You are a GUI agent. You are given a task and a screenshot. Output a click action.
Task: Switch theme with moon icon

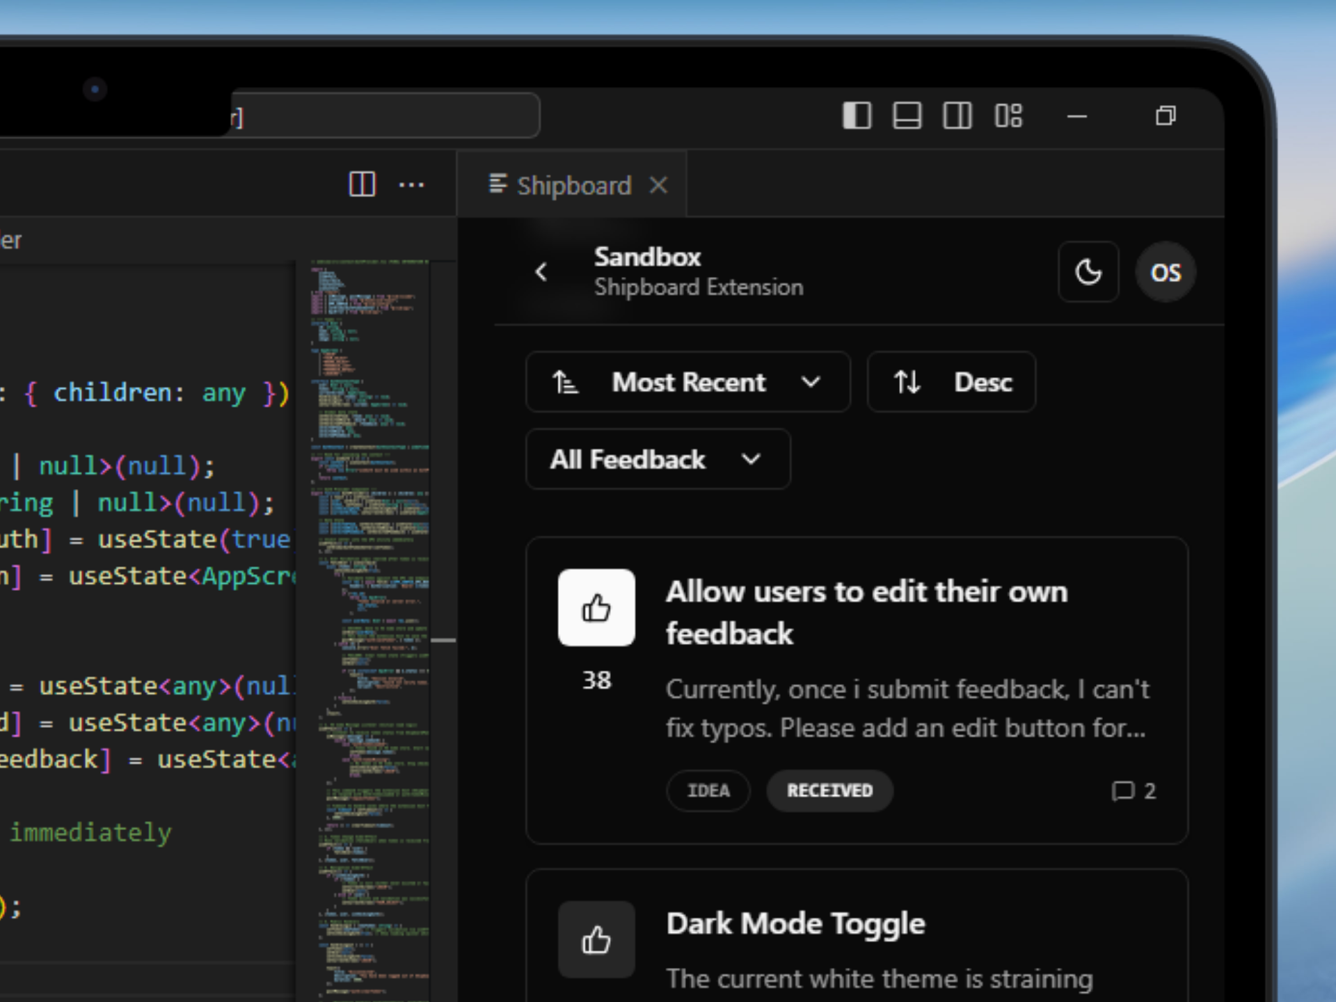pyautogui.click(x=1088, y=271)
